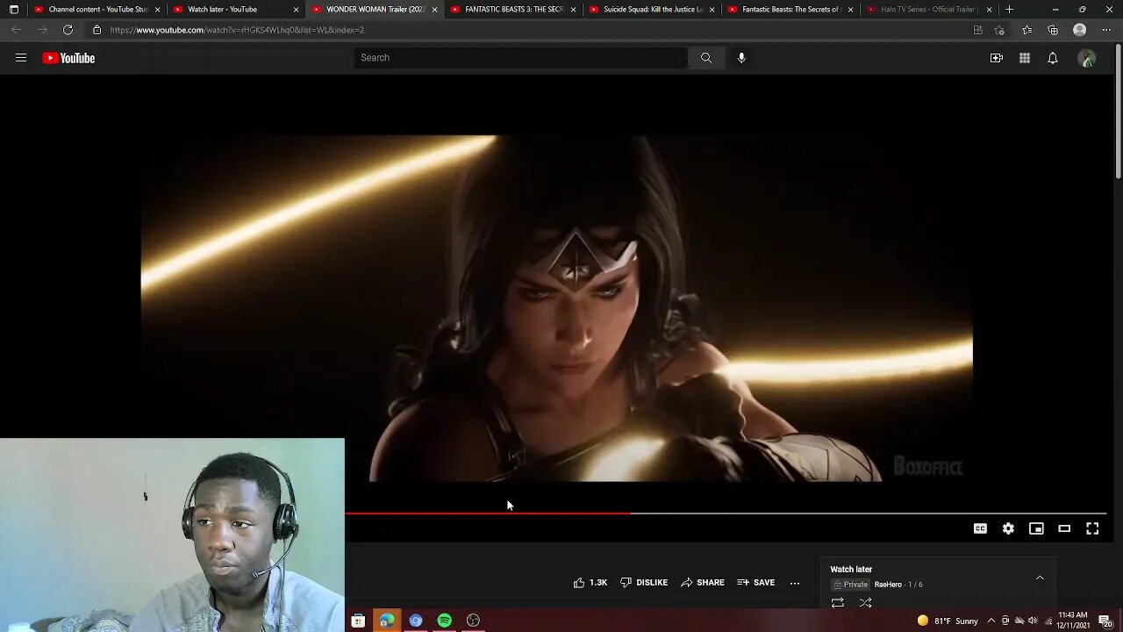1123x632 pixels.
Task: Switch to Channel content - YouTube Studio tab
Action: pos(97,10)
